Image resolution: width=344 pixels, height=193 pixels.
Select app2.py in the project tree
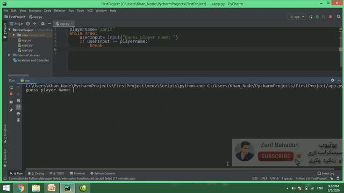click(x=25, y=45)
